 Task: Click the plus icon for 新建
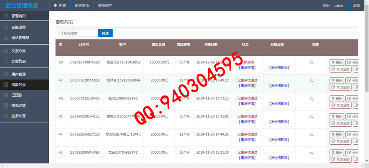coord(55,6)
